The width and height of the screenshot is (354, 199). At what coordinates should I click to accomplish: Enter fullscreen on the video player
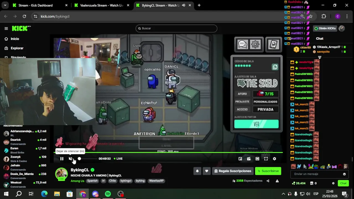pos(266,159)
